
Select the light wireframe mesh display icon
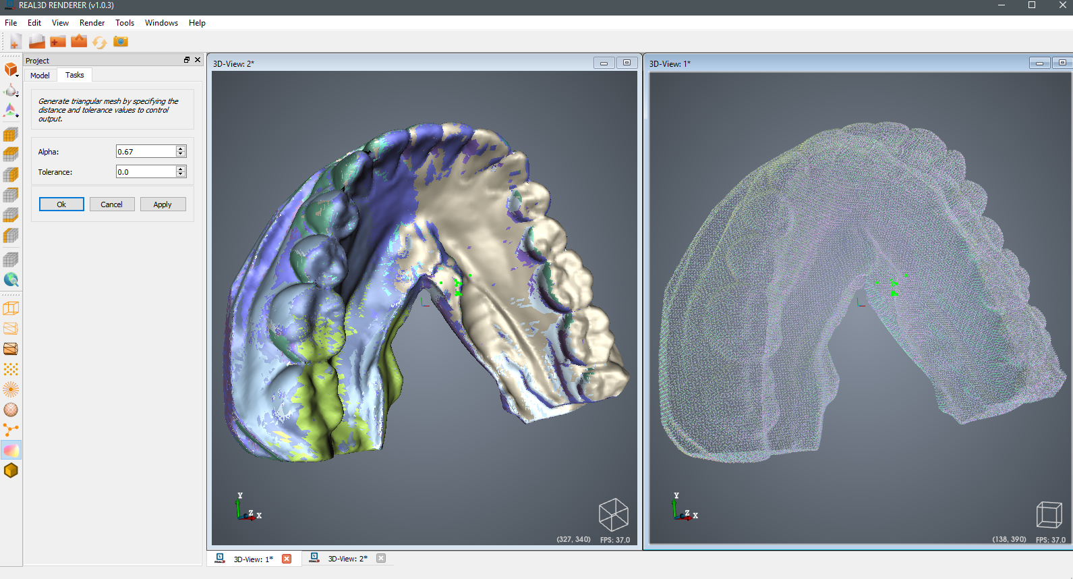[x=11, y=329]
